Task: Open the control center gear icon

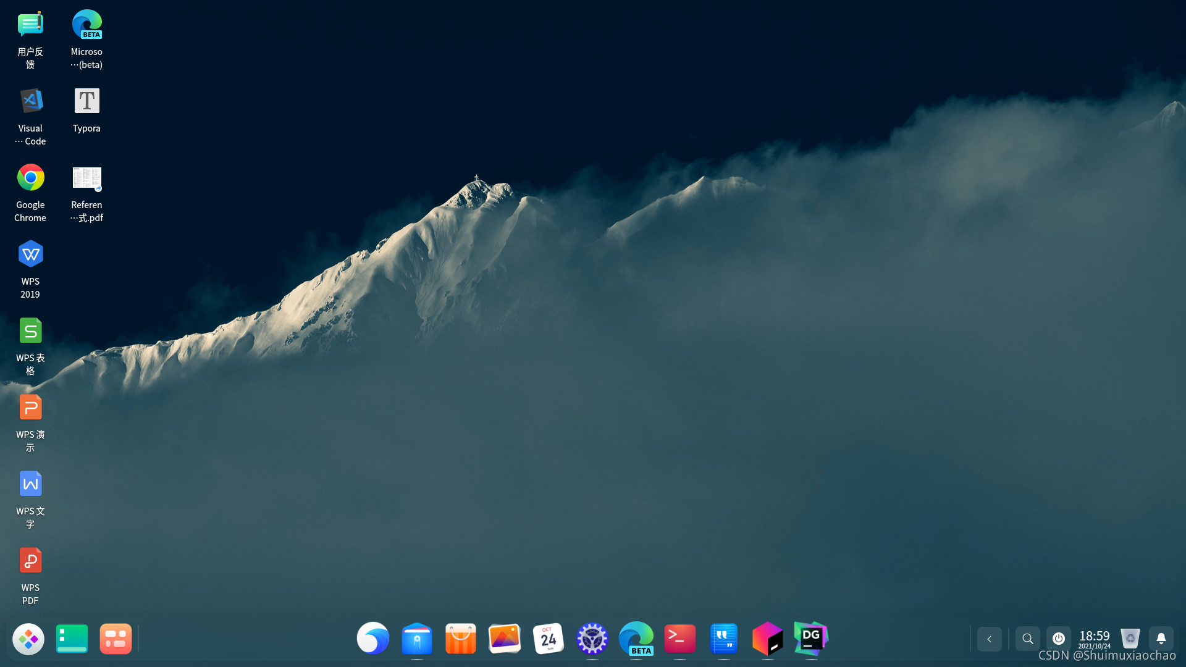Action: (592, 638)
